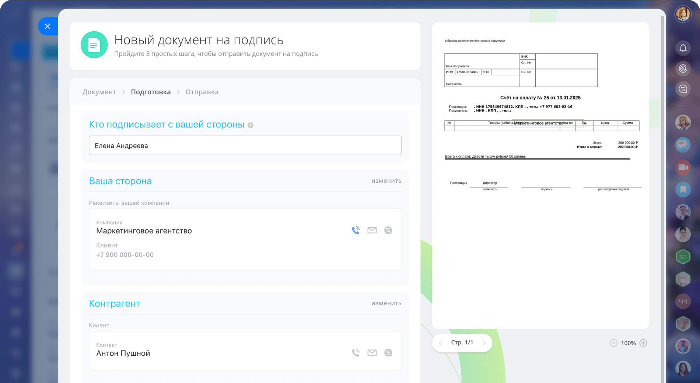Click the Елена Андреева signer field
The width and height of the screenshot is (700, 383).
[x=245, y=145]
